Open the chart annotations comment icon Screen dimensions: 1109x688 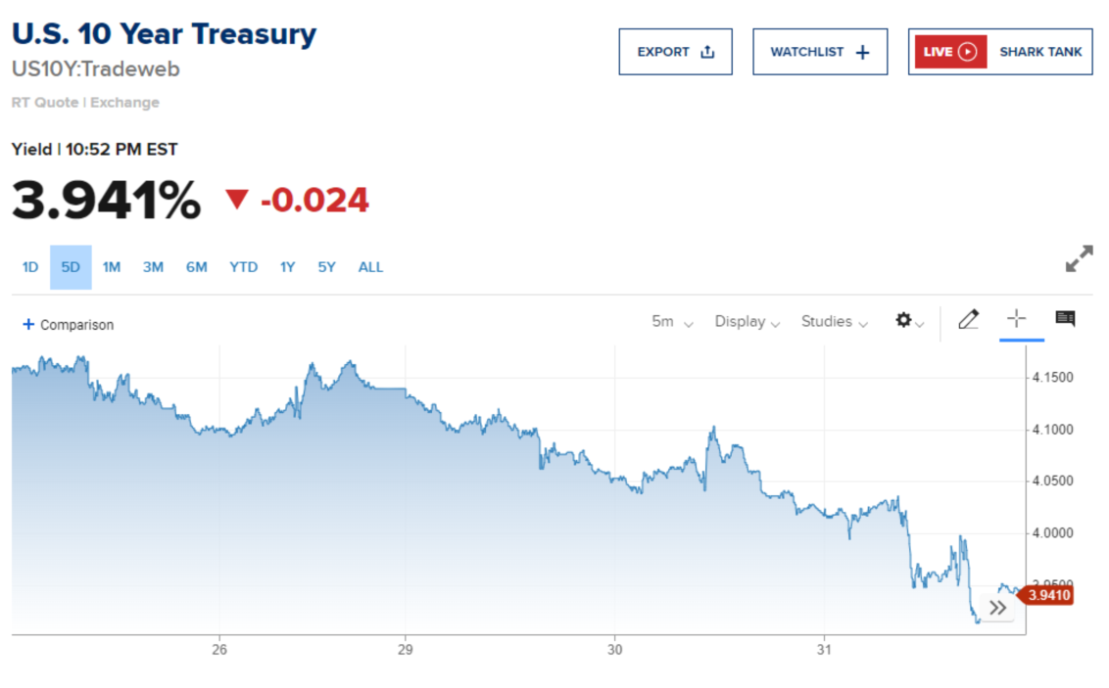(1065, 318)
